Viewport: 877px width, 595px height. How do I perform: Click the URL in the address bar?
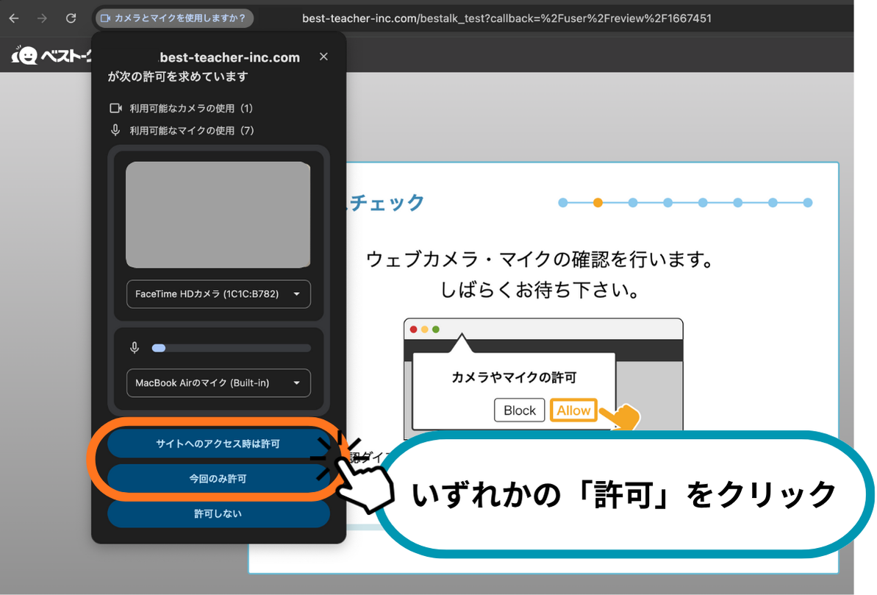coord(506,18)
